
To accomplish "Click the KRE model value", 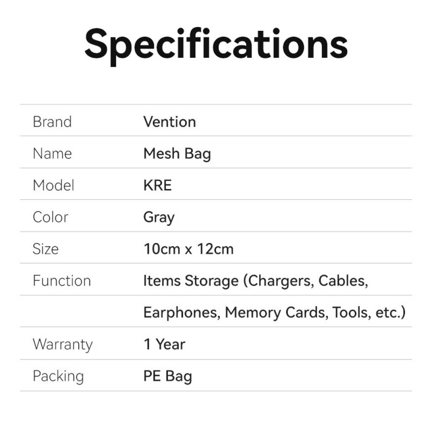I will 157,185.
